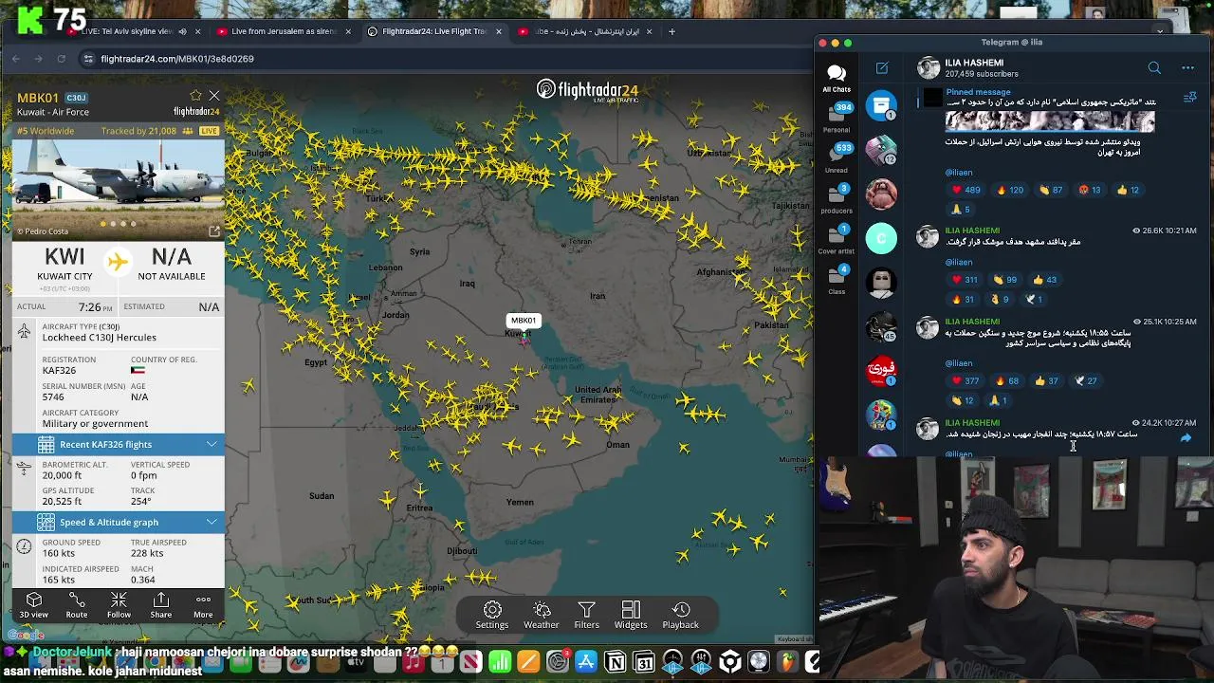The width and height of the screenshot is (1214, 683).
Task: Open the App Store from the dock
Action: 585,662
